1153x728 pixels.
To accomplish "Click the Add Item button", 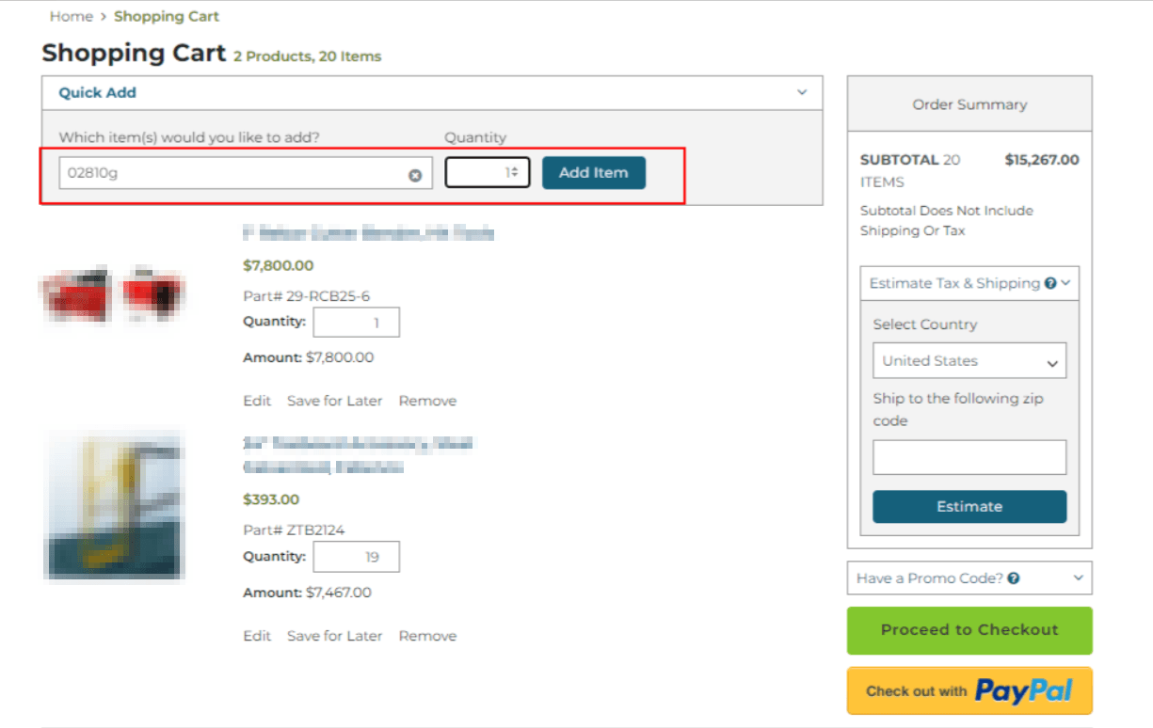I will (x=593, y=172).
